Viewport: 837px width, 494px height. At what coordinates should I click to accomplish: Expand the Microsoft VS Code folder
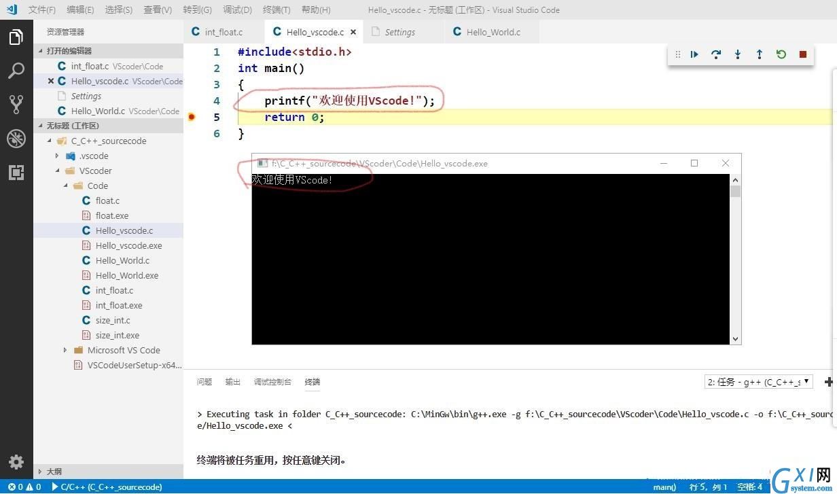click(x=66, y=350)
